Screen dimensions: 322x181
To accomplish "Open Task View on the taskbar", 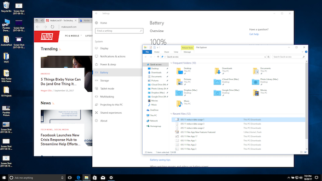I will (x=70, y=178).
